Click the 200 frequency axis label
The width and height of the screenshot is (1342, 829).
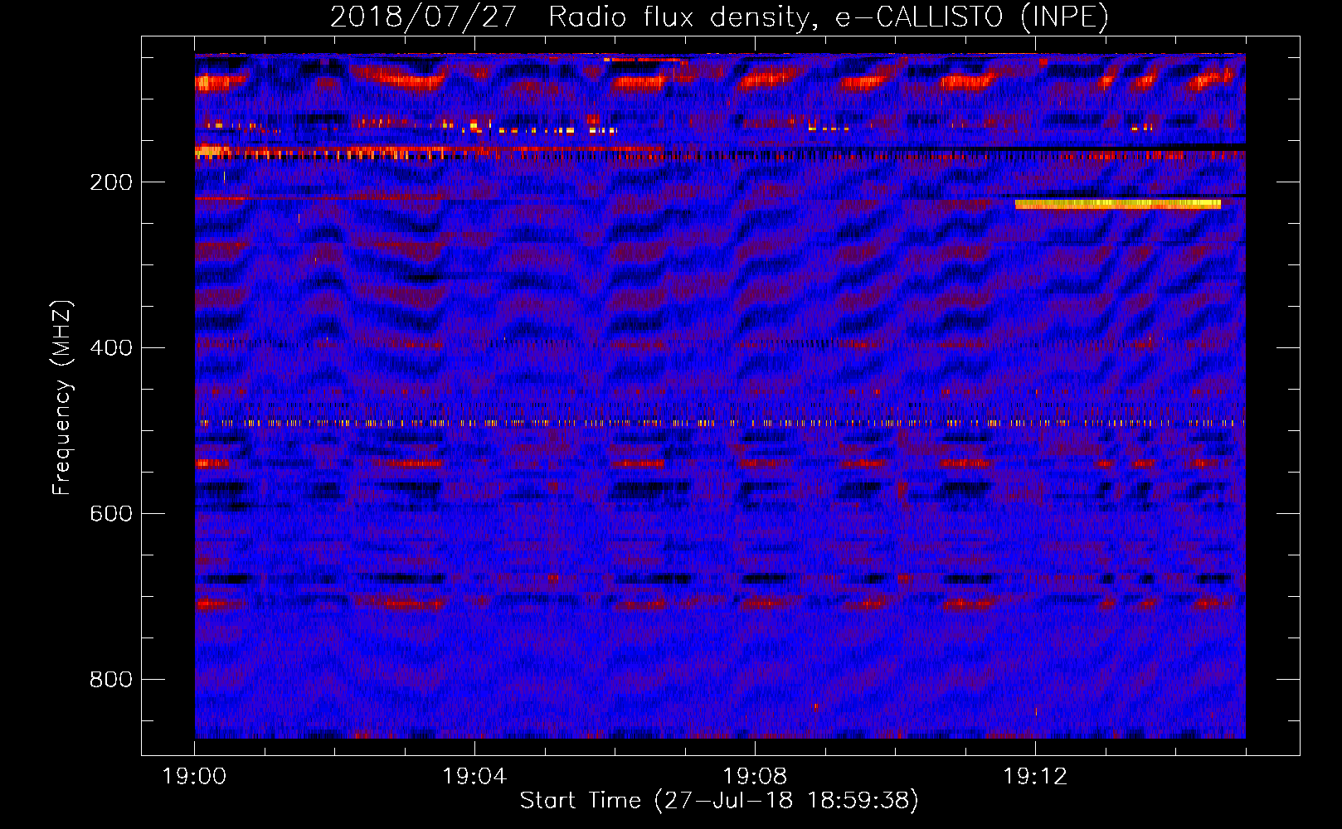(x=111, y=182)
